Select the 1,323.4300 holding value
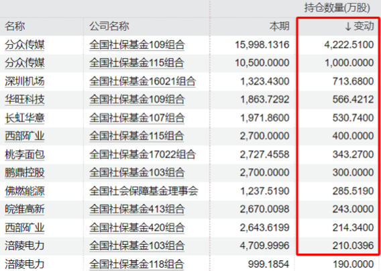This screenshot has height=271, width=381. pyautogui.click(x=265, y=81)
